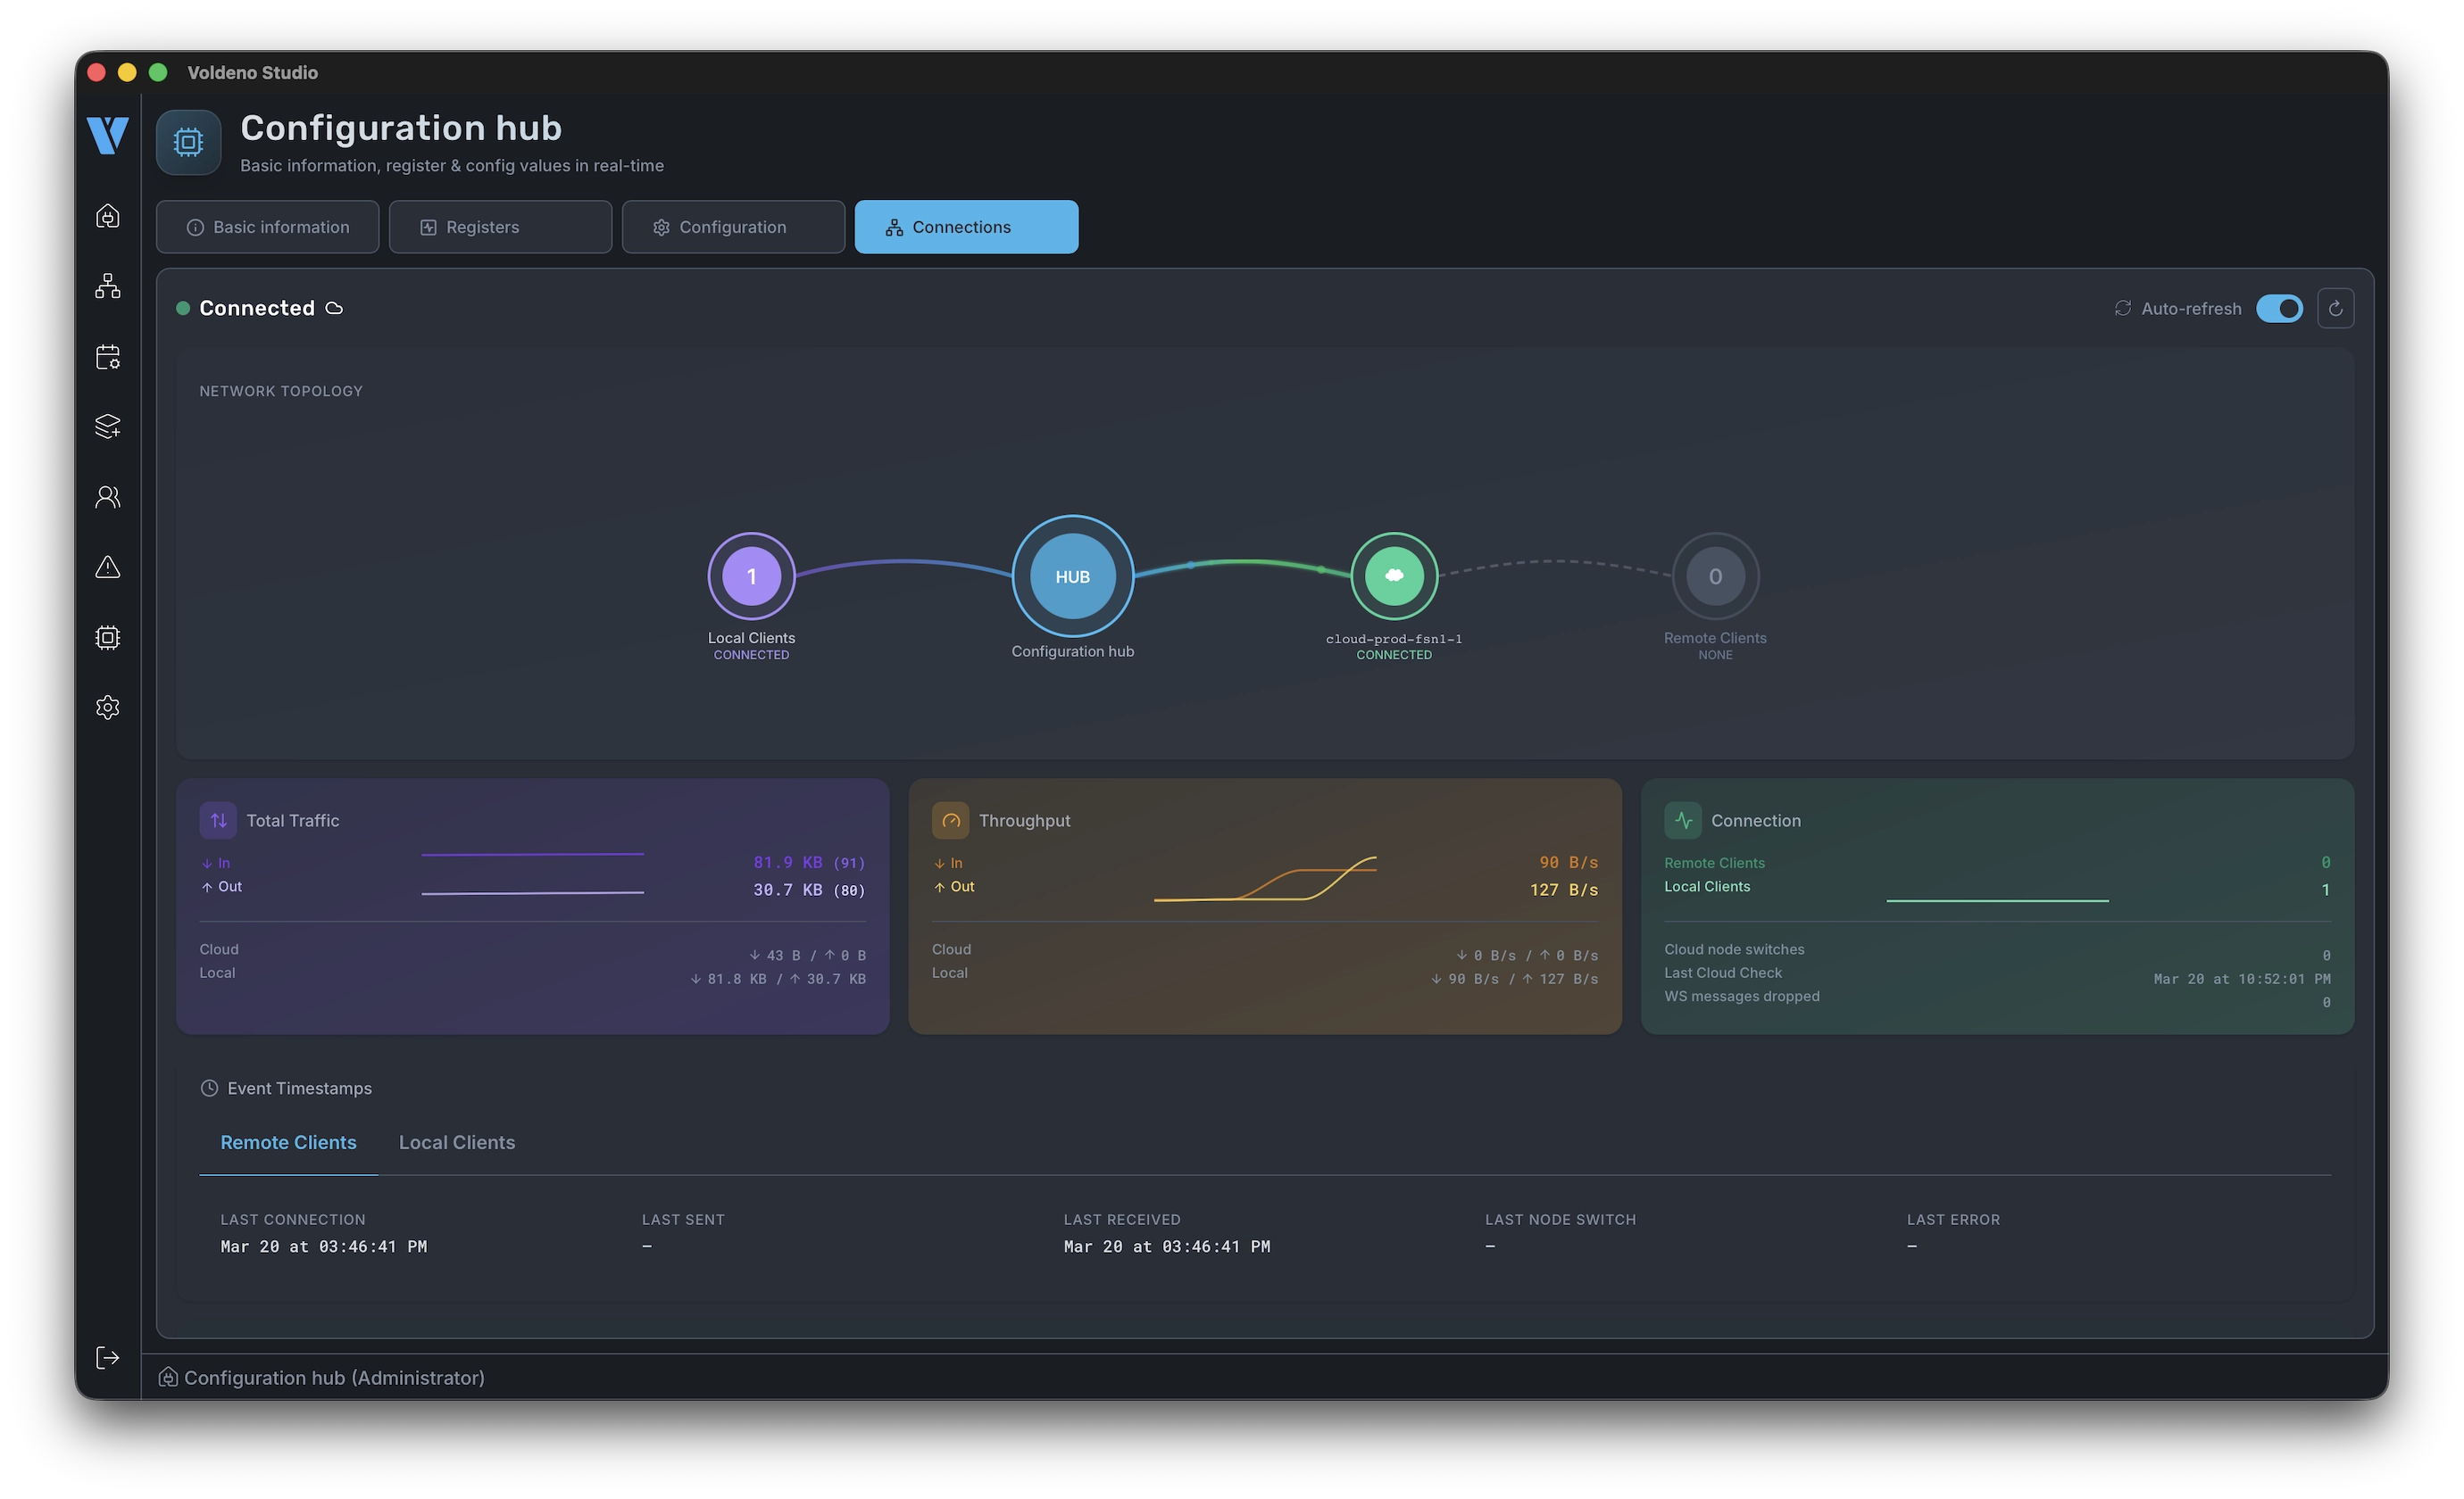Click the Local Clients purple node
Image resolution: width=2464 pixels, height=1499 pixels.
[751, 576]
